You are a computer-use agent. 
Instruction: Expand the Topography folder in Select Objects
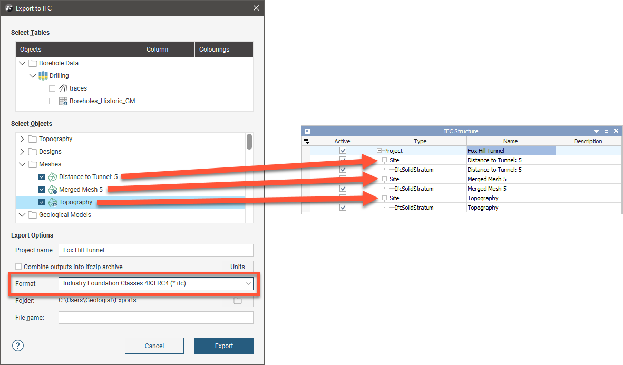(x=22, y=139)
